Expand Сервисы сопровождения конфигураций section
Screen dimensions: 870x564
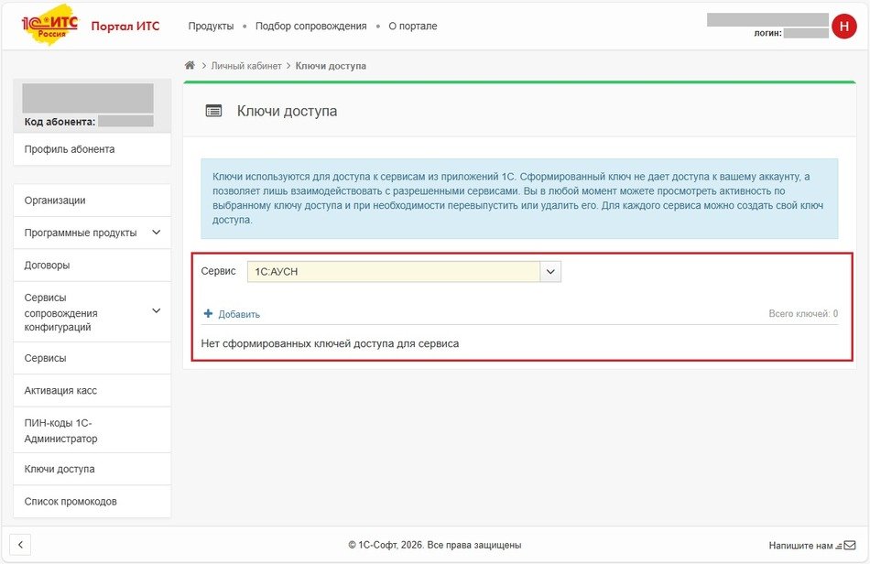(156, 311)
